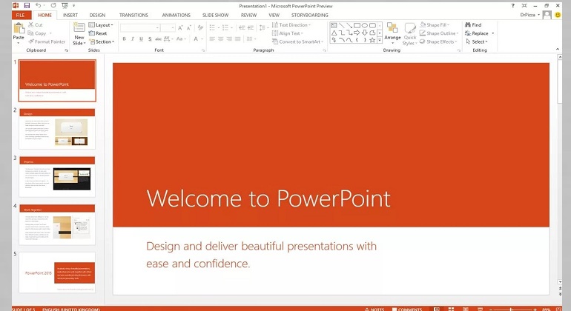Save the presentation from the quick access toolbar
The height and width of the screenshot is (311, 571).
[27, 5]
